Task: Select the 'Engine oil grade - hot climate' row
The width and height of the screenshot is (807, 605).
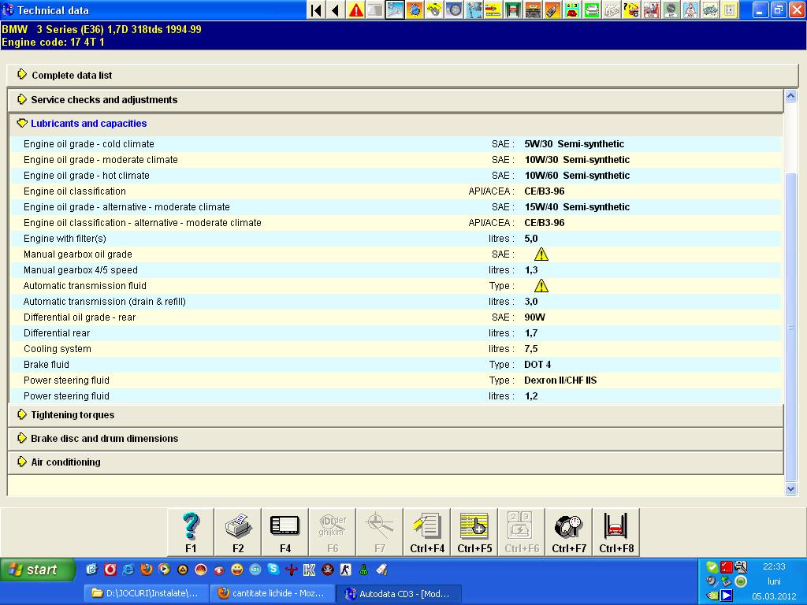Action: tap(396, 176)
